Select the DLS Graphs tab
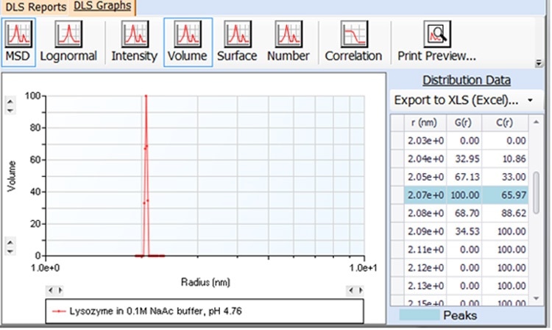This screenshot has height=330, width=552. point(102,7)
